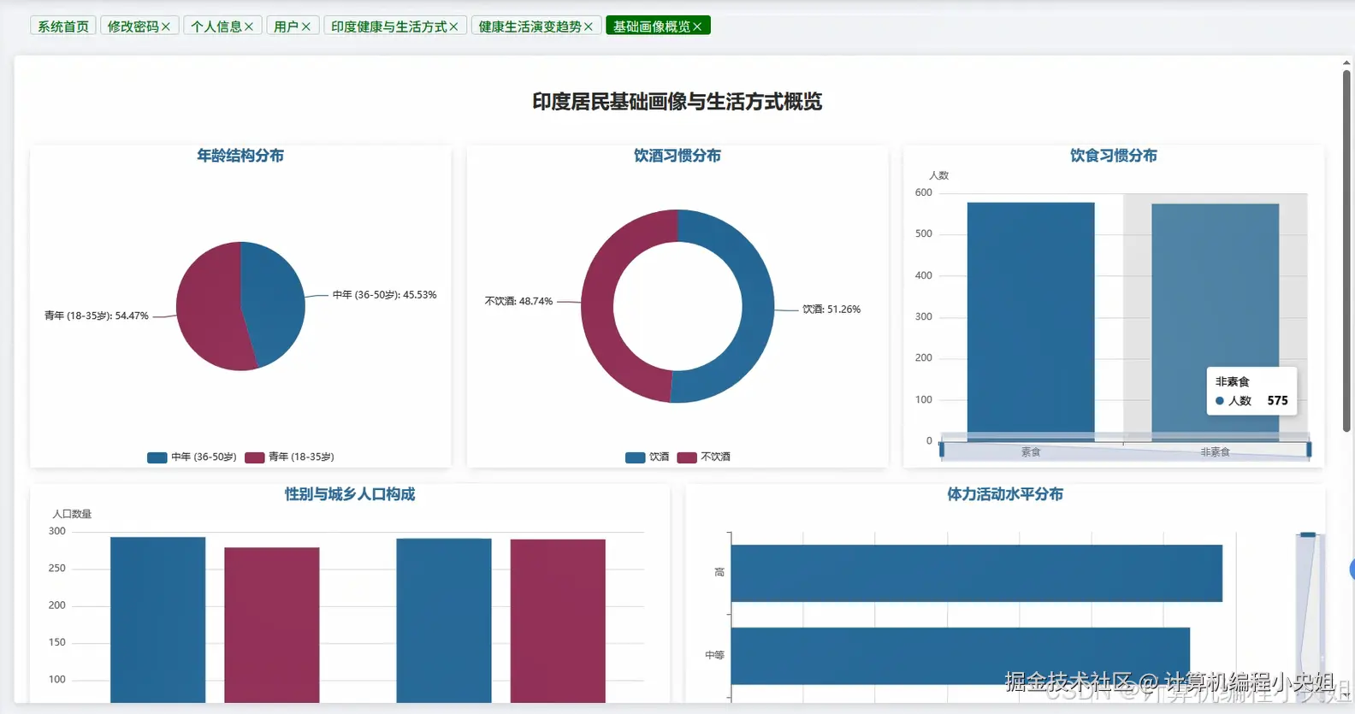The height and width of the screenshot is (714, 1355).
Task: Toggle the 饮酒 legend item
Action: pyautogui.click(x=648, y=457)
